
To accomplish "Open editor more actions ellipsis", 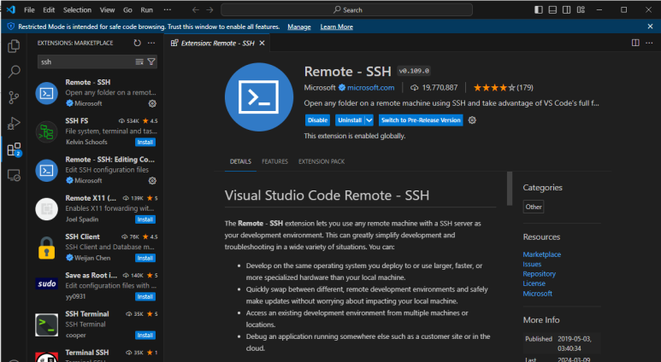I will (649, 43).
